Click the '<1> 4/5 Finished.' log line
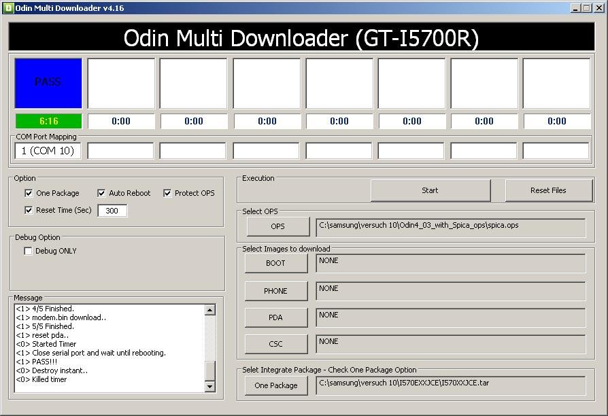This screenshot has height=416, width=608. tap(45, 309)
